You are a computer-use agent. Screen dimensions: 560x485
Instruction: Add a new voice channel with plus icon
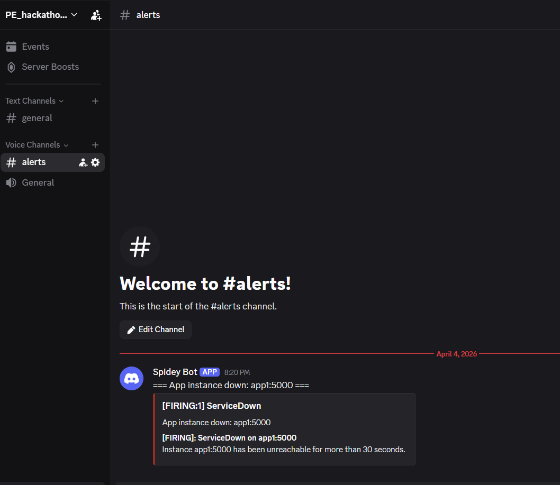pos(95,145)
